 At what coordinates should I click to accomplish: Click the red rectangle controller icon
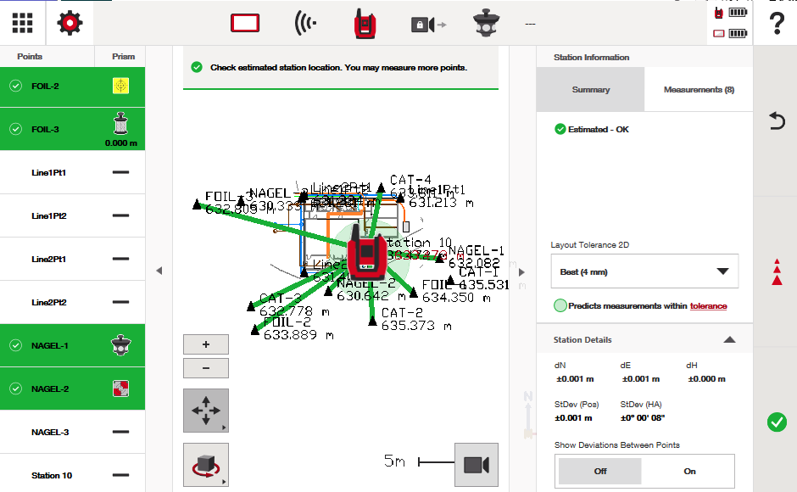coord(245,24)
